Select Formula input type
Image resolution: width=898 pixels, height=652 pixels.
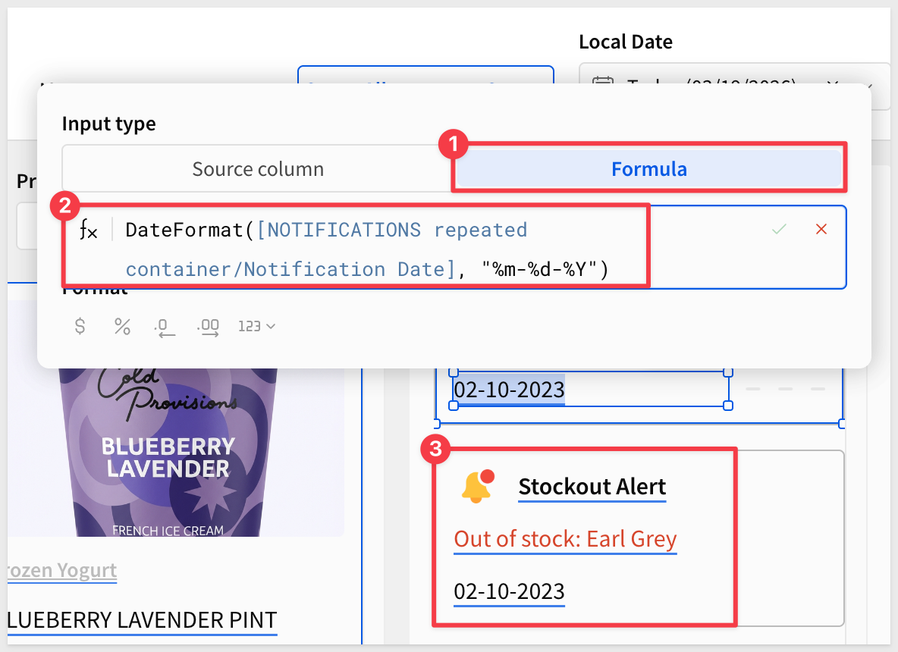coord(648,168)
